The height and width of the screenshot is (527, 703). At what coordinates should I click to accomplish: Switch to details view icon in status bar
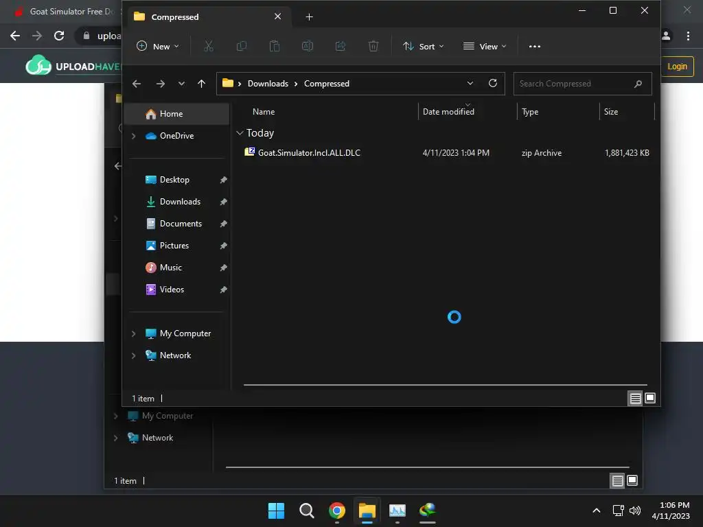pyautogui.click(x=635, y=398)
